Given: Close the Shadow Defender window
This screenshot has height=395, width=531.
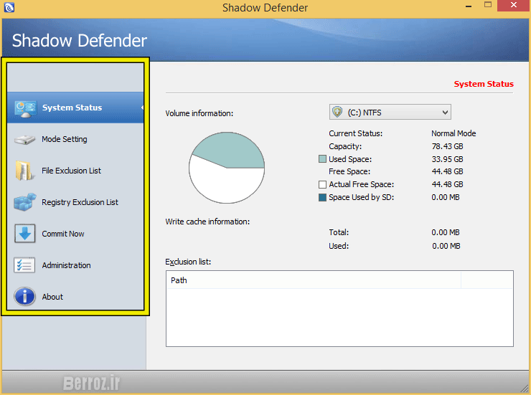Looking at the screenshot, I should (513, 5).
